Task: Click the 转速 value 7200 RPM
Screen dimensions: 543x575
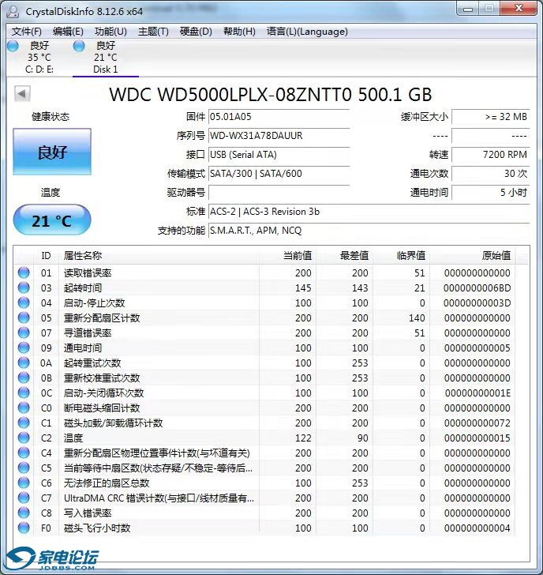Action: (491, 154)
